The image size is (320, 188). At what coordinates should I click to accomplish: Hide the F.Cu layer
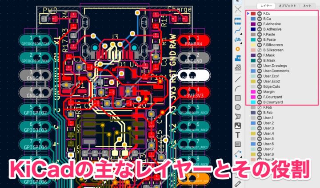click(260, 14)
